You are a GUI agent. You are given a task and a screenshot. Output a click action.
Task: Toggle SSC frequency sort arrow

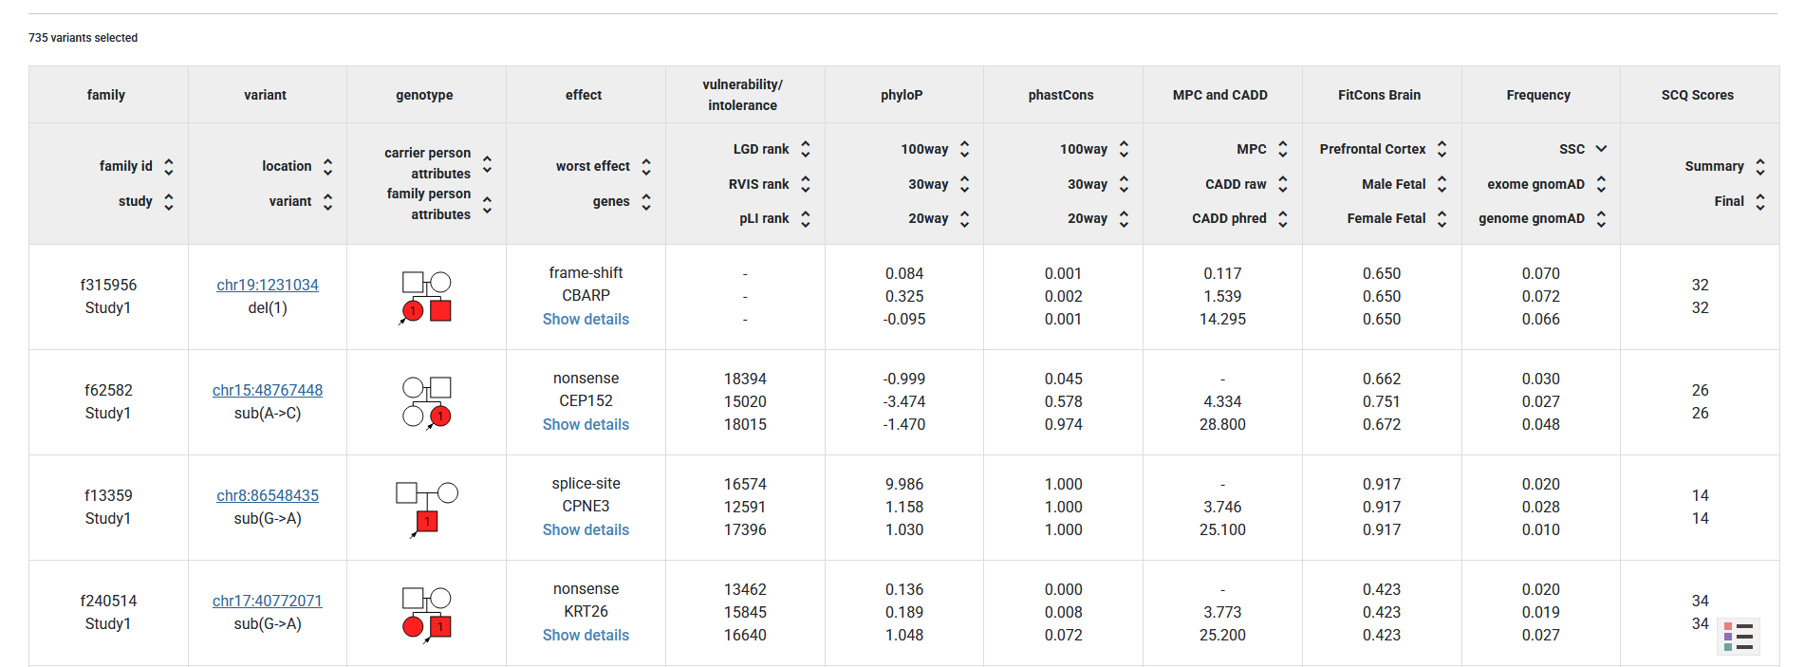(1602, 149)
